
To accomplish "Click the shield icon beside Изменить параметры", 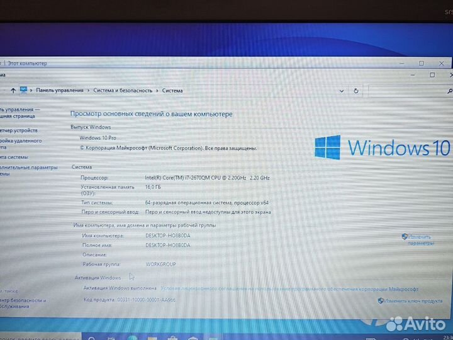I will click(x=405, y=237).
